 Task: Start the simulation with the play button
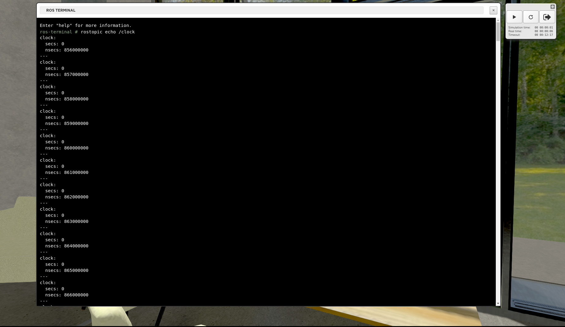(x=514, y=17)
